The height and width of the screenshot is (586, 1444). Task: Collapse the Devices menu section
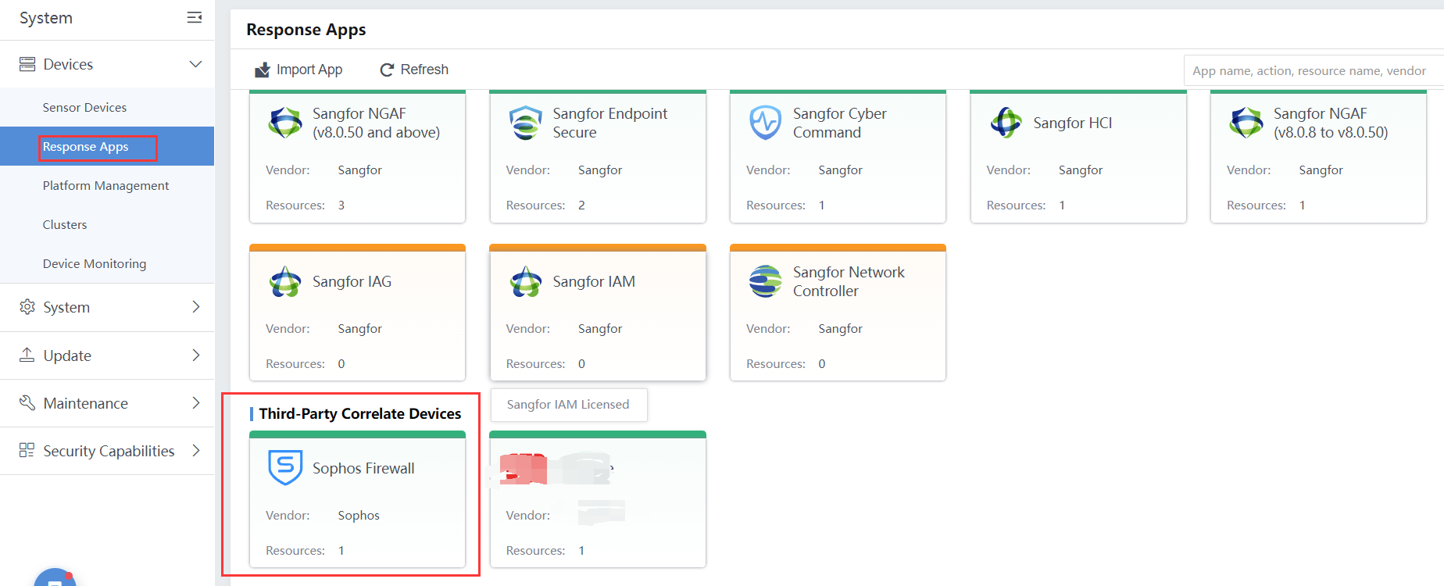coord(195,64)
